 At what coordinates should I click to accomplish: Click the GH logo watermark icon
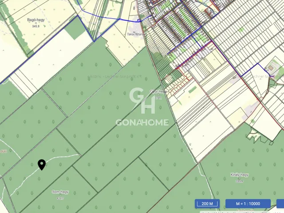pyautogui.click(x=142, y=101)
